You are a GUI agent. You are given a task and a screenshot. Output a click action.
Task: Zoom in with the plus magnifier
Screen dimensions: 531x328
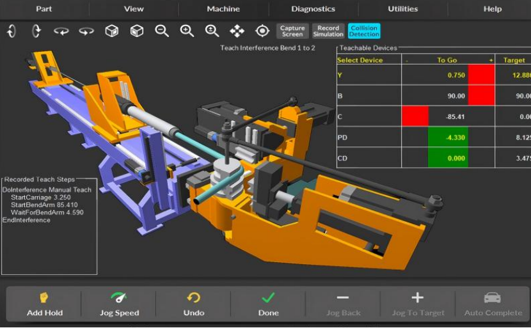point(187,31)
